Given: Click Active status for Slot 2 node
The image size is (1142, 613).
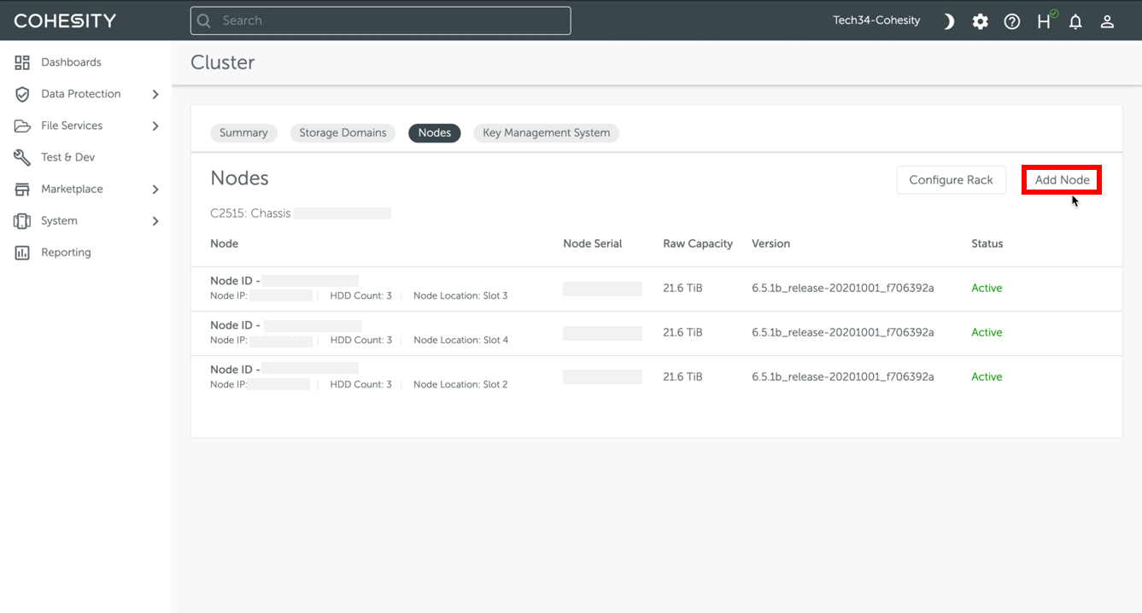Looking at the screenshot, I should 987,377.
